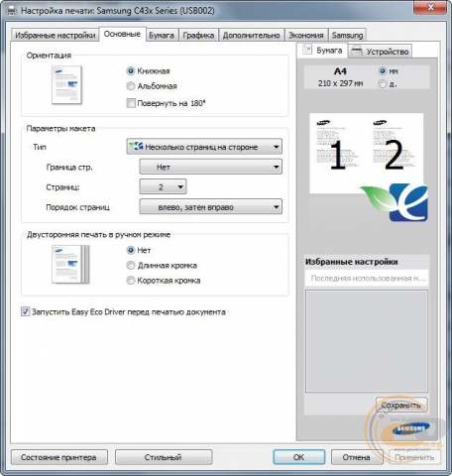Click the A4 210 x 297 мм label

coord(340,77)
